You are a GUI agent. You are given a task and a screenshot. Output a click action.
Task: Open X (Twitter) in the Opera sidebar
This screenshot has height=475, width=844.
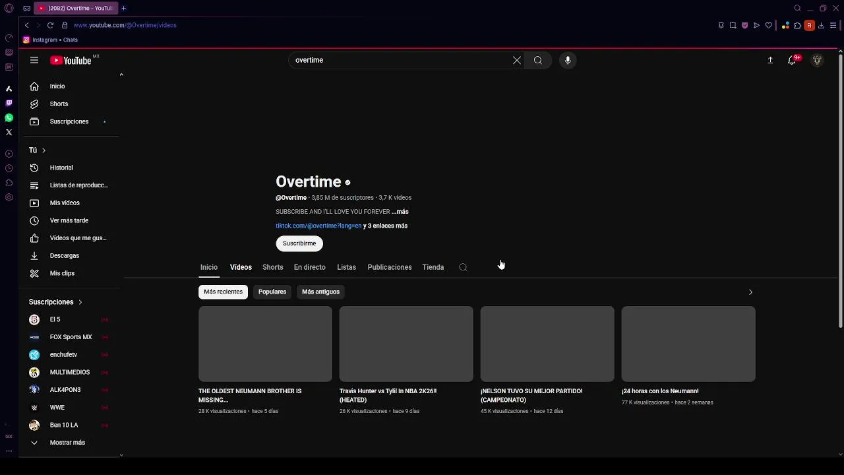coord(9,132)
